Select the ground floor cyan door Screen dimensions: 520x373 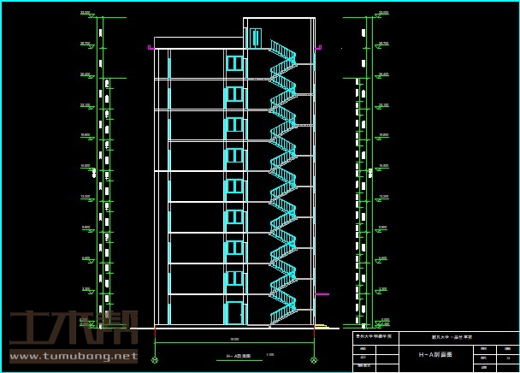pos(234,312)
